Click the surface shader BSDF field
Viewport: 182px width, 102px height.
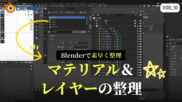click(x=77, y=43)
